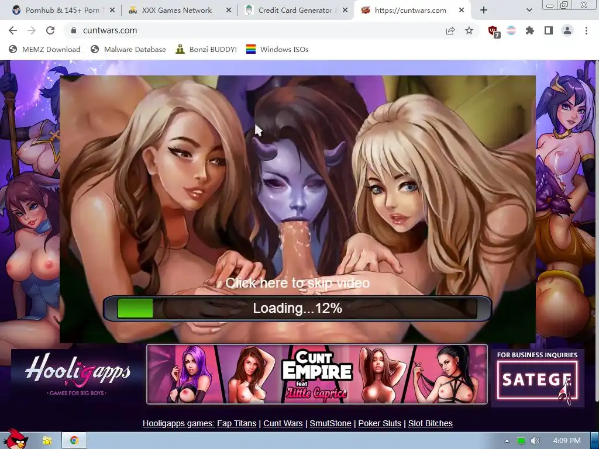
Task: Close the active cuntwars.com tab
Action: [462, 11]
